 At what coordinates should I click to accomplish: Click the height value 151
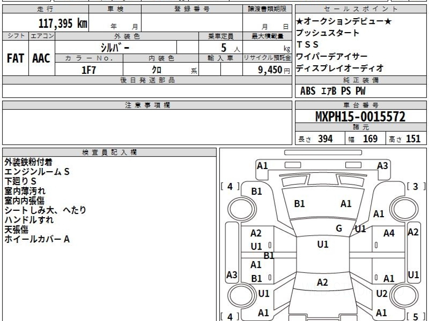point(414,139)
